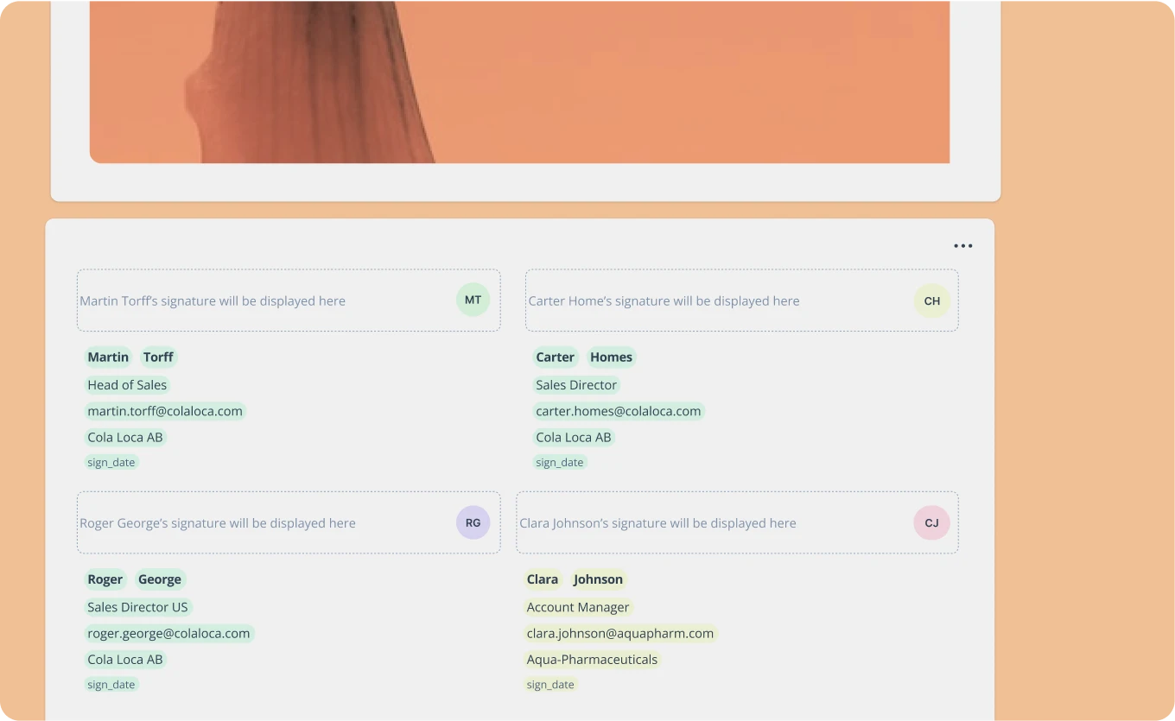This screenshot has height=721, width=1175.
Task: Click the email clara.johnson@aquapharm.com
Action: tap(620, 633)
